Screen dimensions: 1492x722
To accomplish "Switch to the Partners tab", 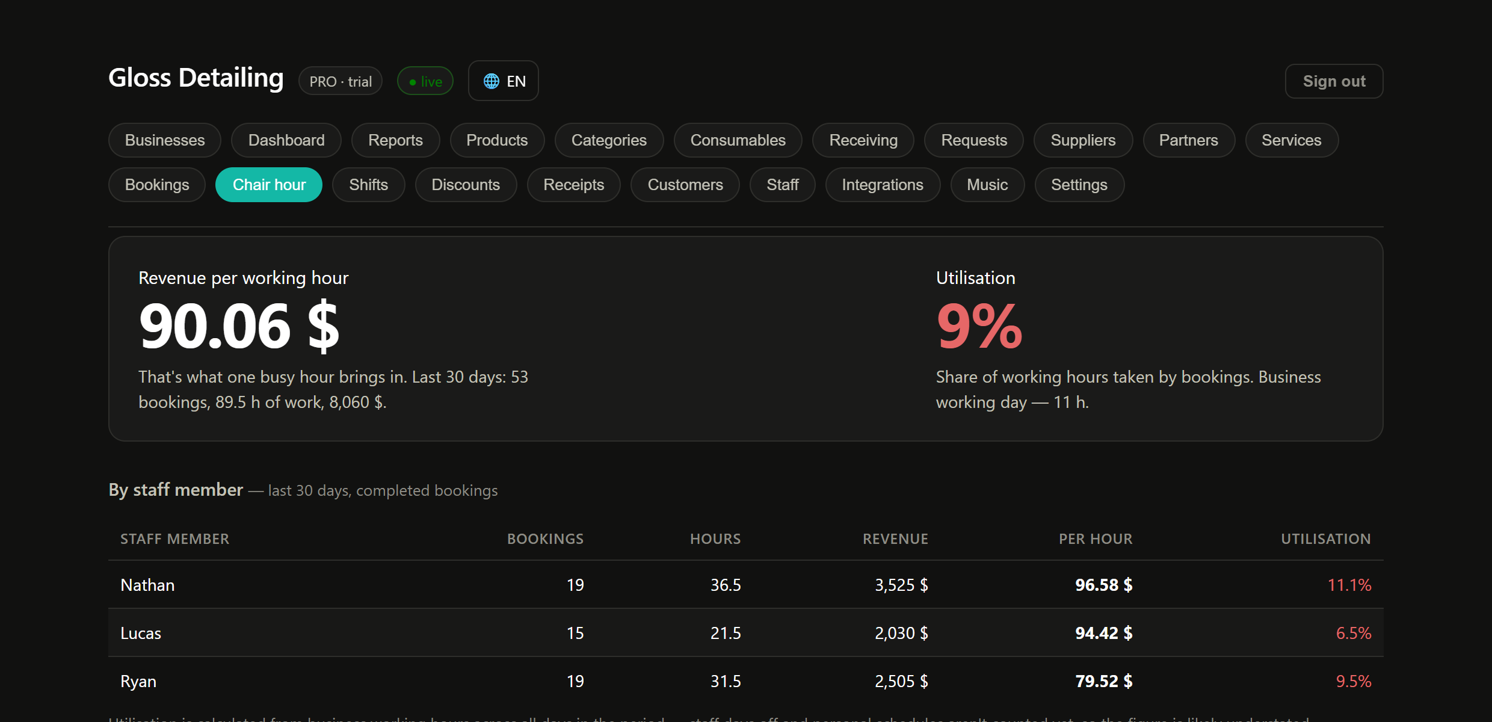I will [x=1189, y=140].
